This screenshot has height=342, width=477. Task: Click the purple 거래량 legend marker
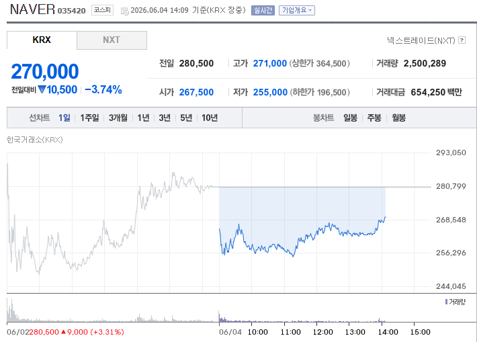pyautogui.click(x=446, y=302)
